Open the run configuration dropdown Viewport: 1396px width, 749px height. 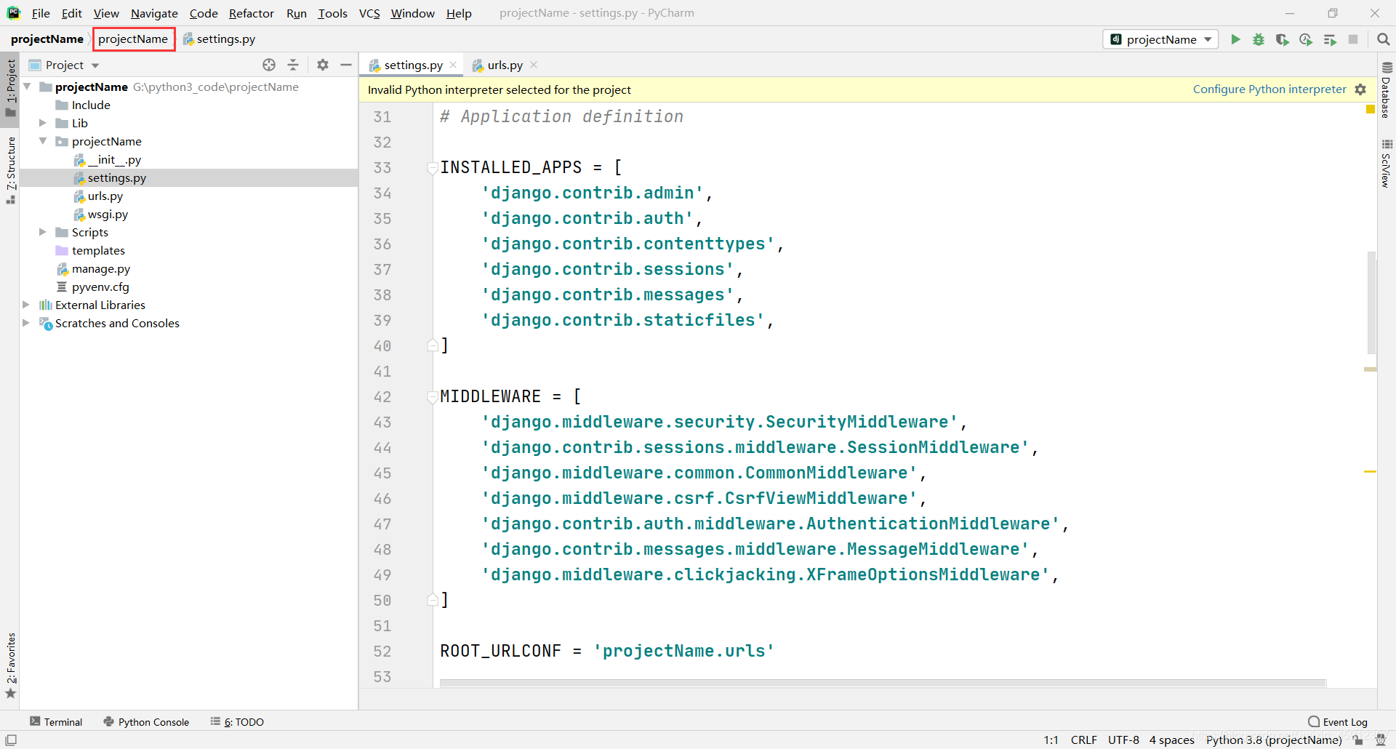[1160, 39]
